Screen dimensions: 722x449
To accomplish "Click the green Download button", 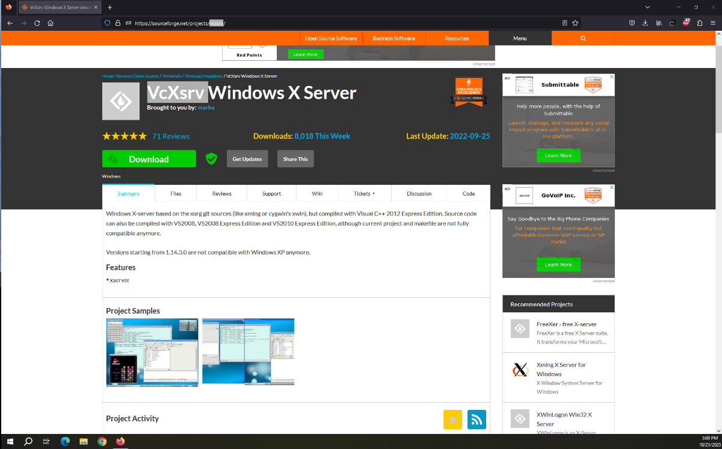I will click(149, 159).
